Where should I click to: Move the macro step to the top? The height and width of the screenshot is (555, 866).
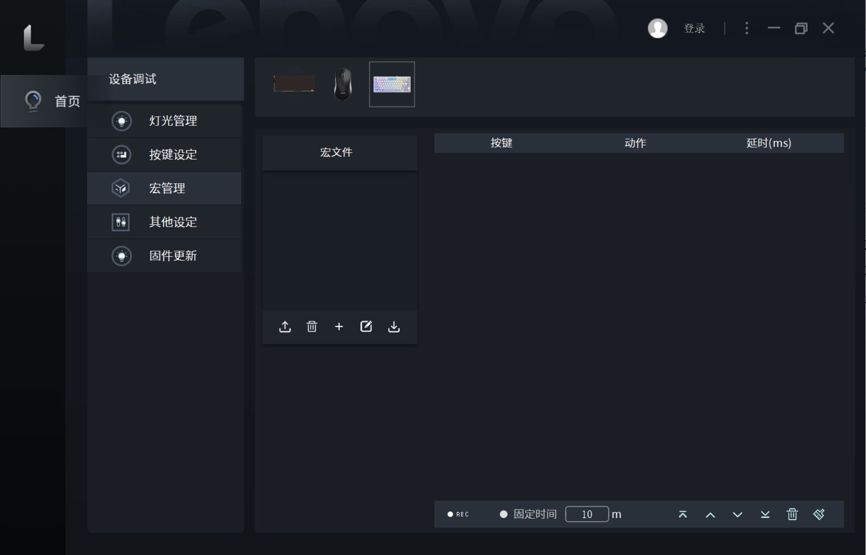tap(683, 515)
